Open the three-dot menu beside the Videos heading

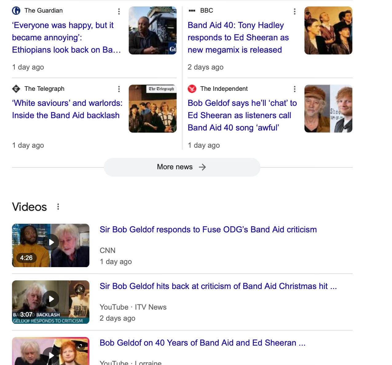[58, 207]
